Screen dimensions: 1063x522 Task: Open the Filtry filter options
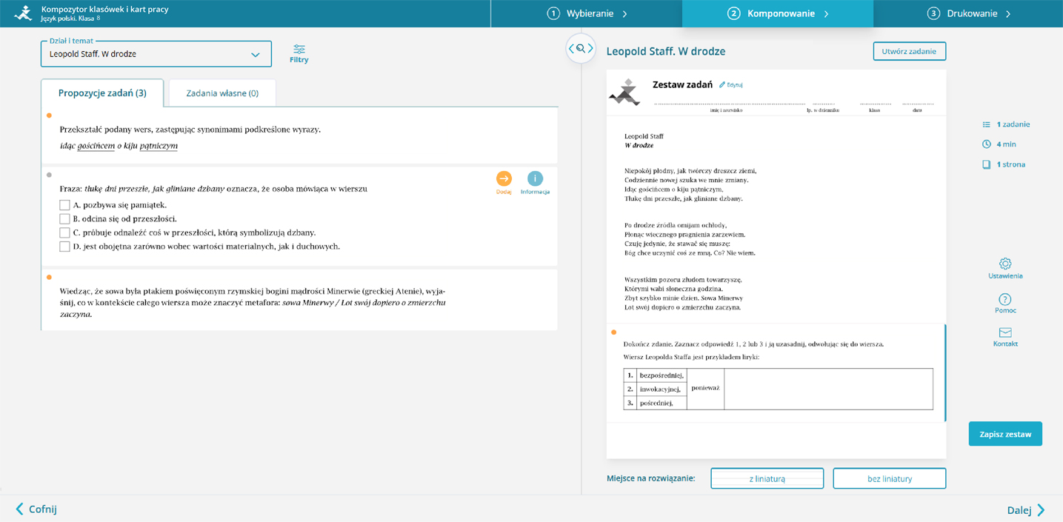coord(299,54)
